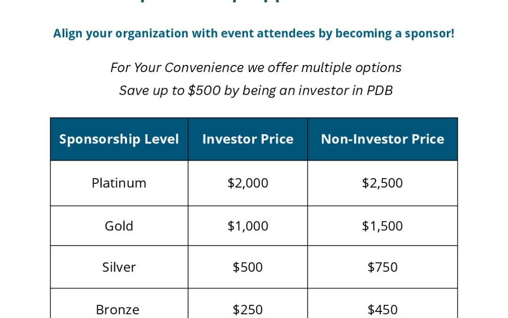This screenshot has height=318, width=508.
Task: Click 'For Your Convenience' italic line
Action: click(256, 68)
